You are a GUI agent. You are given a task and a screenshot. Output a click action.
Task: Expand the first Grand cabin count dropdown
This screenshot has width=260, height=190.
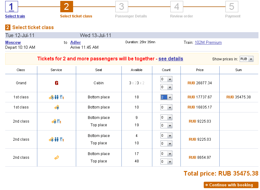pos(166,79)
